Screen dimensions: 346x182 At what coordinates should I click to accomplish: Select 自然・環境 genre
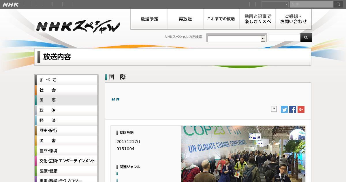(66, 151)
